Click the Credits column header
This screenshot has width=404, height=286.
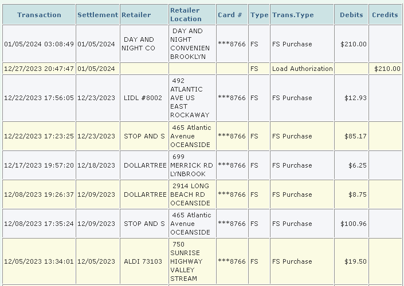point(385,15)
